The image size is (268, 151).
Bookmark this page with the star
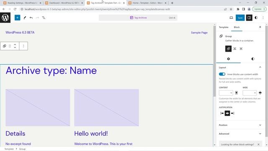pyautogui.click(x=231, y=9)
